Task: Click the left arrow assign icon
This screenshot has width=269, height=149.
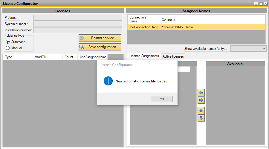Action: tap(201, 93)
